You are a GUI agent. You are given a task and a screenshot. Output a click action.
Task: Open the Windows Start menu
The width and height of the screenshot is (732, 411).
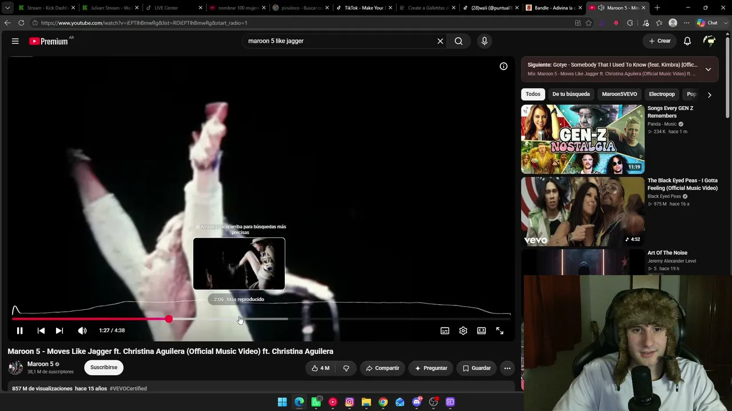pos(282,402)
